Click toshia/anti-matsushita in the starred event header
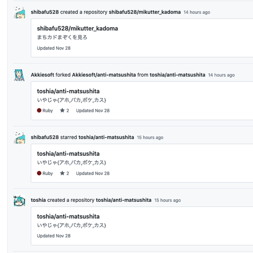Viewport: 253px width, 253px height. pyautogui.click(x=106, y=137)
